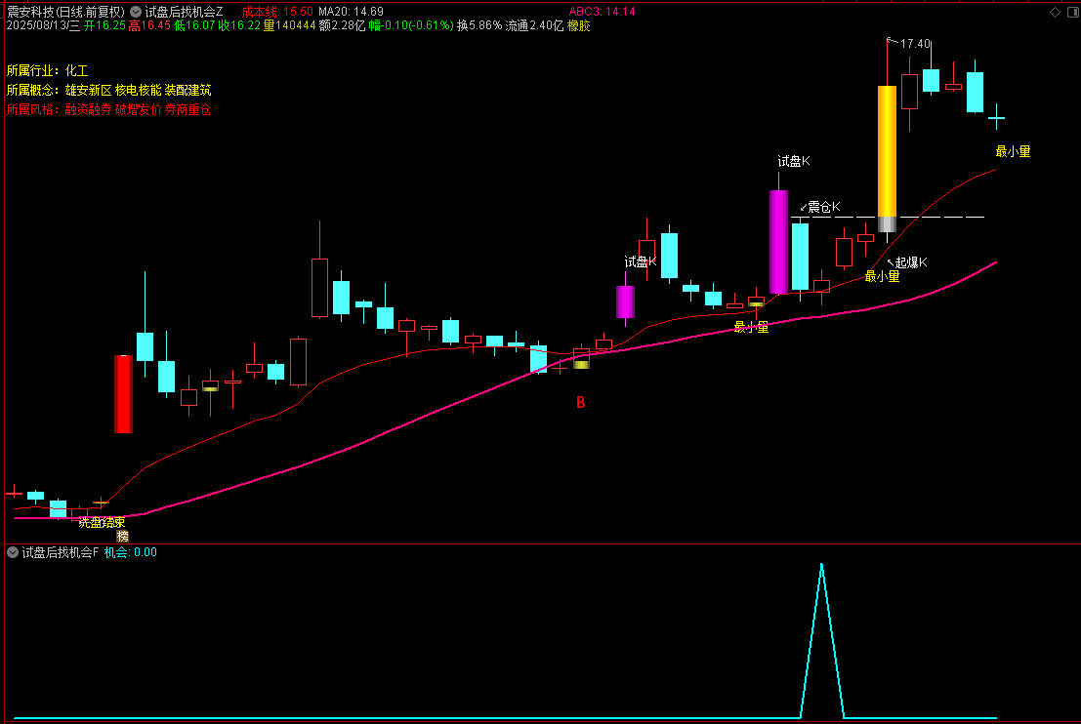Screen dimensions: 1081x724
Task: Click the square panel icon at top right
Action: tap(1073, 12)
